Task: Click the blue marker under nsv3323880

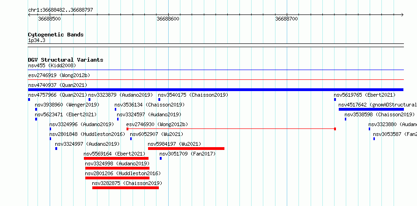Action: coord(369,129)
